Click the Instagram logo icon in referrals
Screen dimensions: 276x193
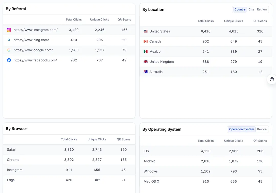click(9, 30)
